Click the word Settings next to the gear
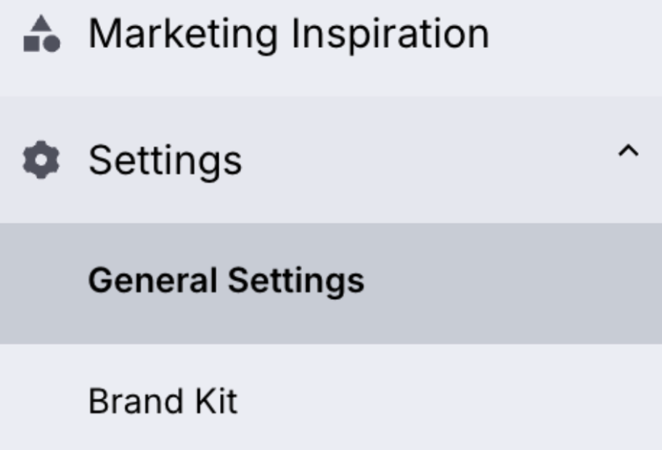Screen dimensions: 662x450 tap(165, 160)
